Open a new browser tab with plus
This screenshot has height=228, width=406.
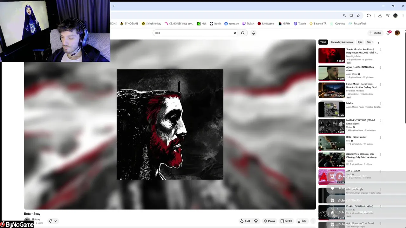(114, 6)
